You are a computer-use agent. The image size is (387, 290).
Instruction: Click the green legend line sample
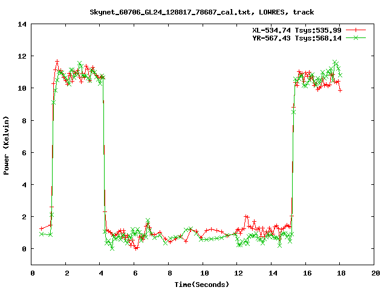coord(356,37)
